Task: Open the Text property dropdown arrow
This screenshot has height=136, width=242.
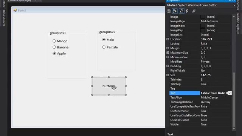Action: [x=230, y=93]
